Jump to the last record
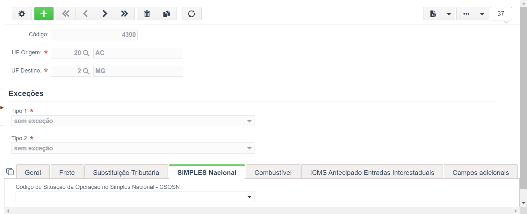The image size is (527, 214). [125, 14]
